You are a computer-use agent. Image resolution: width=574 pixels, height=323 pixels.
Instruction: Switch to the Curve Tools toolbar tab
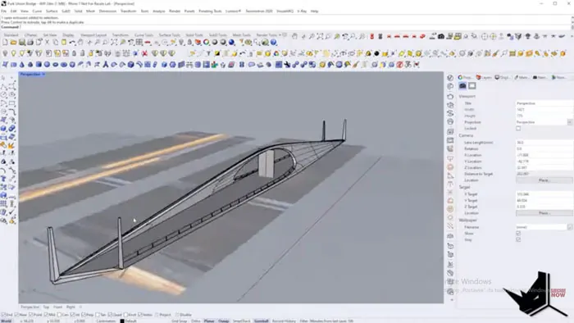point(143,35)
